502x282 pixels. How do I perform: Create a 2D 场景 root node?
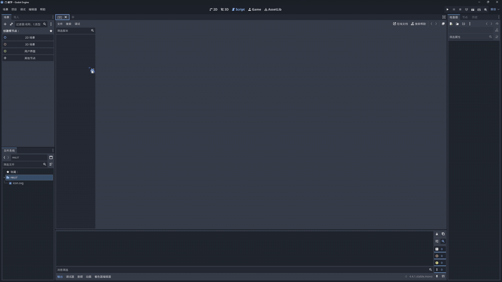click(30, 38)
